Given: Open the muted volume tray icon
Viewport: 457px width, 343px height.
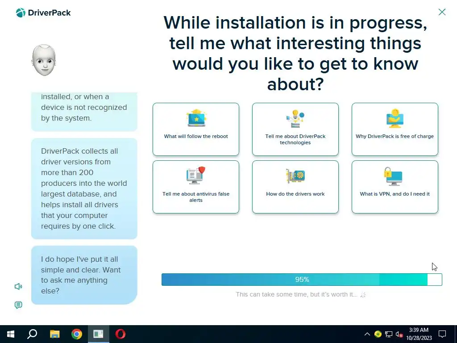Looking at the screenshot, I should (399, 334).
